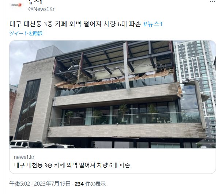Image resolution: width=224 pixels, height=194 pixels.
Task: Open the three-dot more options menu
Action: pyautogui.click(x=212, y=2)
